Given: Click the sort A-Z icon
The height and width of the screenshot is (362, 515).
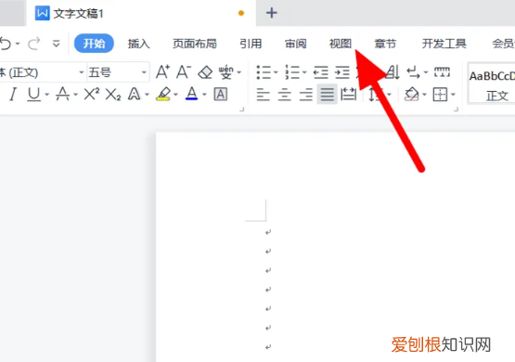Looking at the screenshot, I should coord(393,72).
